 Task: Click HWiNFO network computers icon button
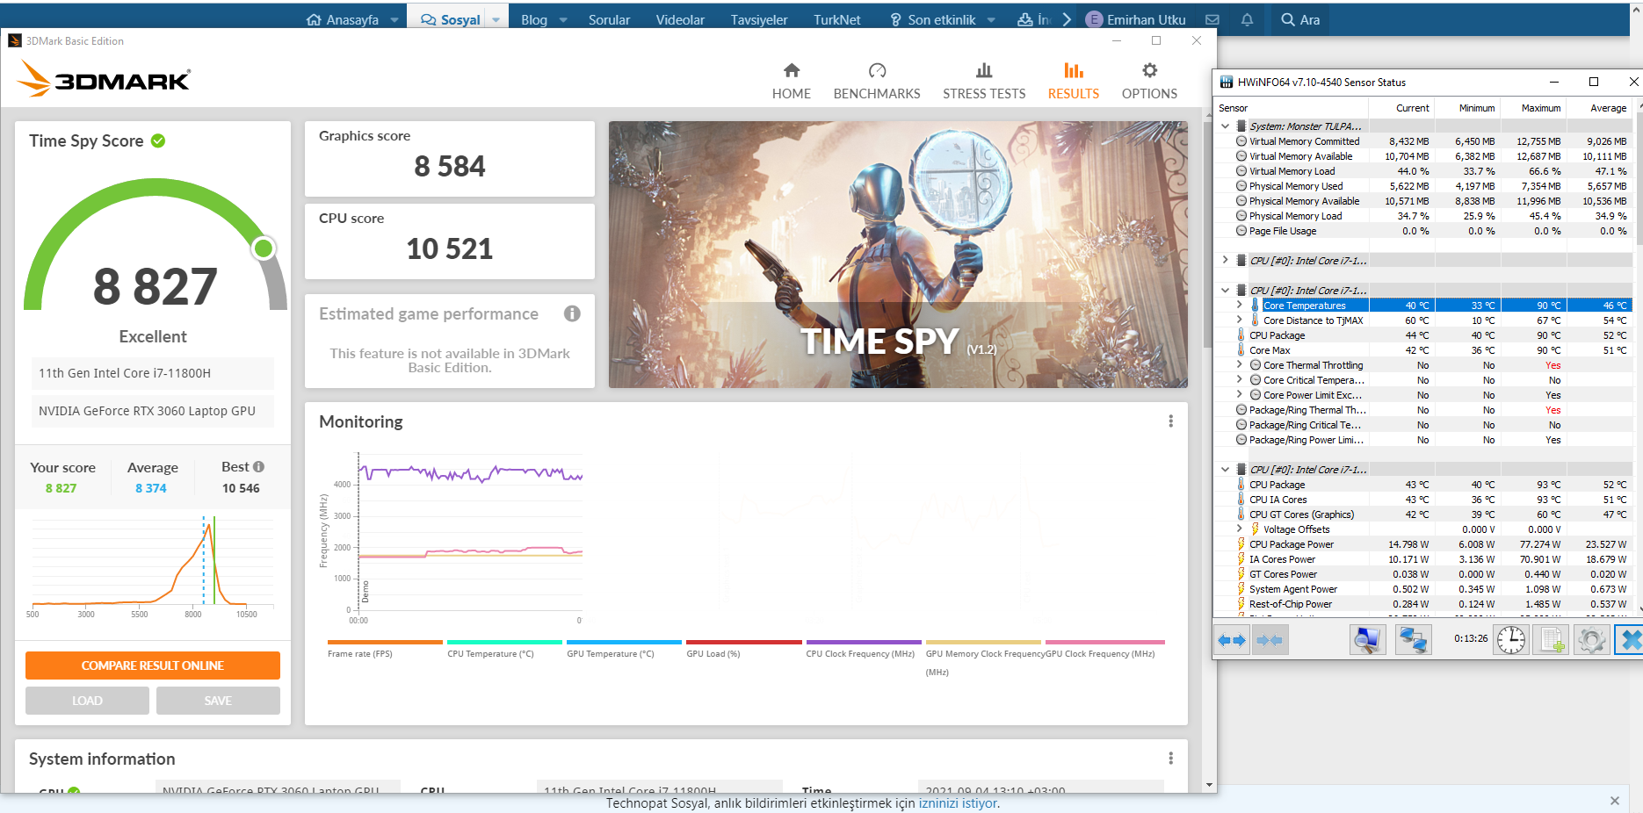1413,640
